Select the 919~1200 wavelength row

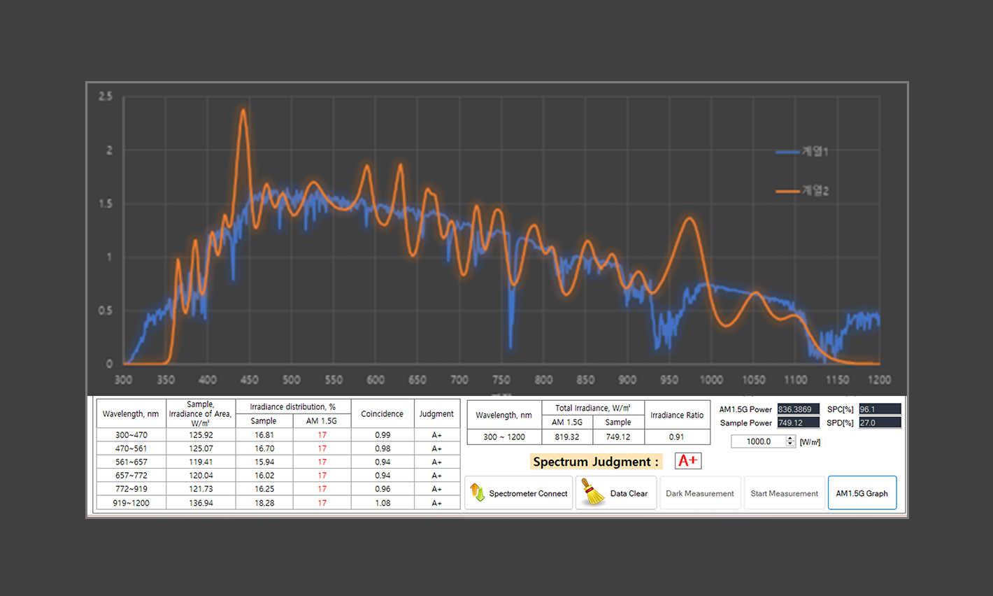[x=131, y=503]
